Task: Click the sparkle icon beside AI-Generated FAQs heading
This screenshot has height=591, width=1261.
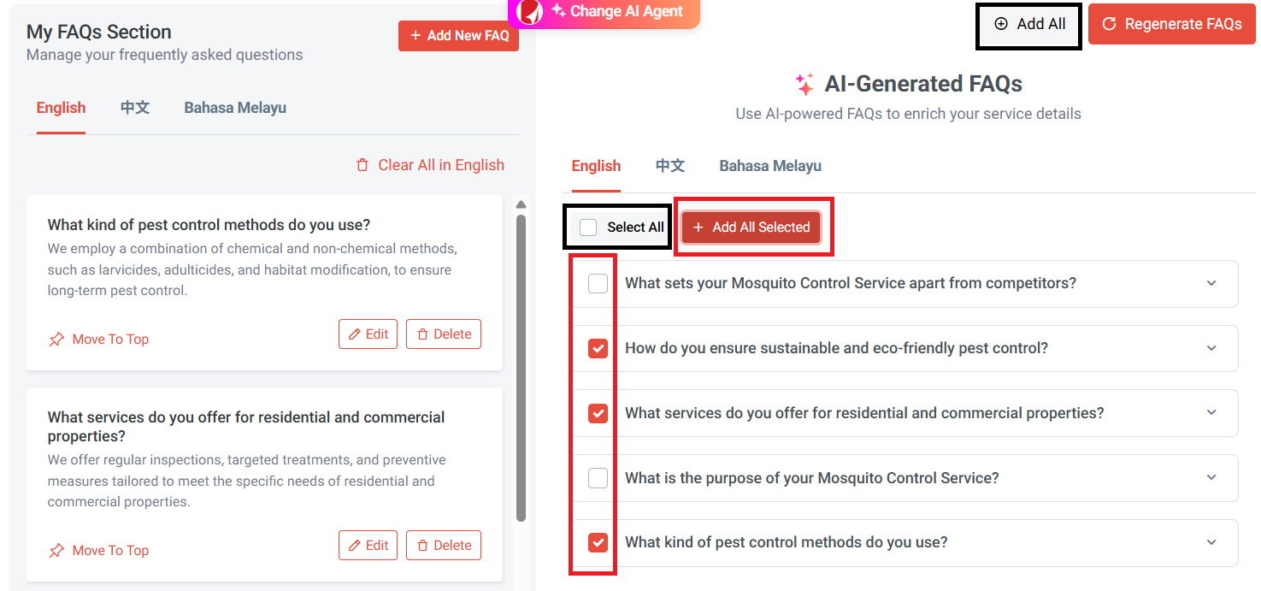Action: pos(804,83)
